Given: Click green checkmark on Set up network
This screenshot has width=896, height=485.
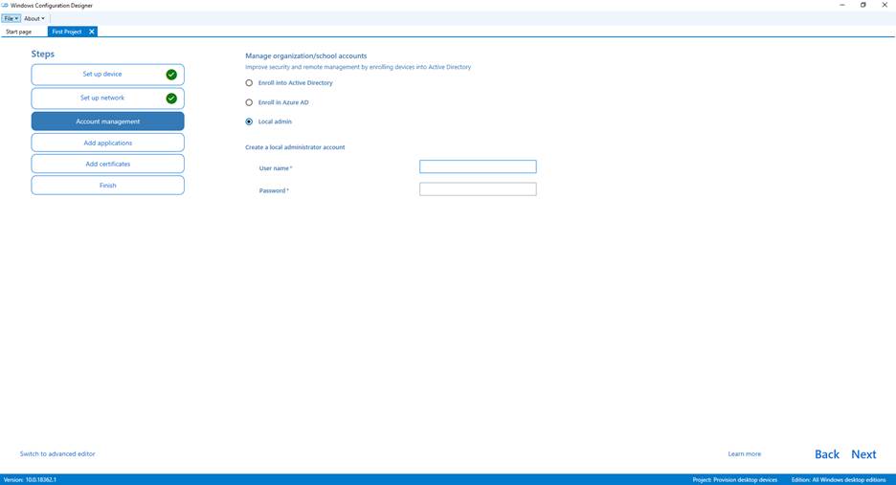Looking at the screenshot, I should click(171, 99).
